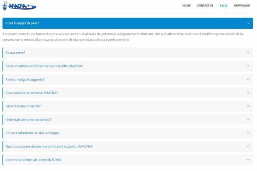
Task: Expand chevron for 'Come si sono formati i peer ANACNA?'
Action: 248,160
